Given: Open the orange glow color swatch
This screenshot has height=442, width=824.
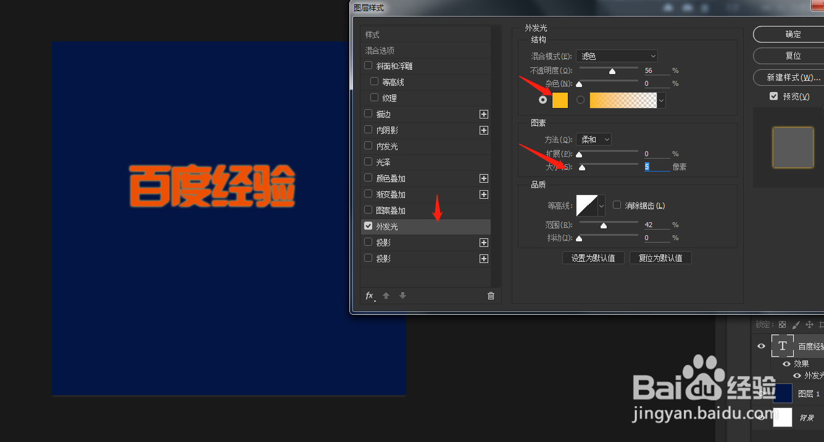Looking at the screenshot, I should (x=560, y=100).
